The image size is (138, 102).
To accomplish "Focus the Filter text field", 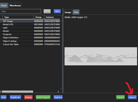I will [20, 11].
